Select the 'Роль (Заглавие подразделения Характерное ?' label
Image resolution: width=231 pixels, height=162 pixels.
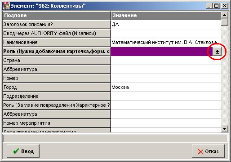(x=57, y=105)
